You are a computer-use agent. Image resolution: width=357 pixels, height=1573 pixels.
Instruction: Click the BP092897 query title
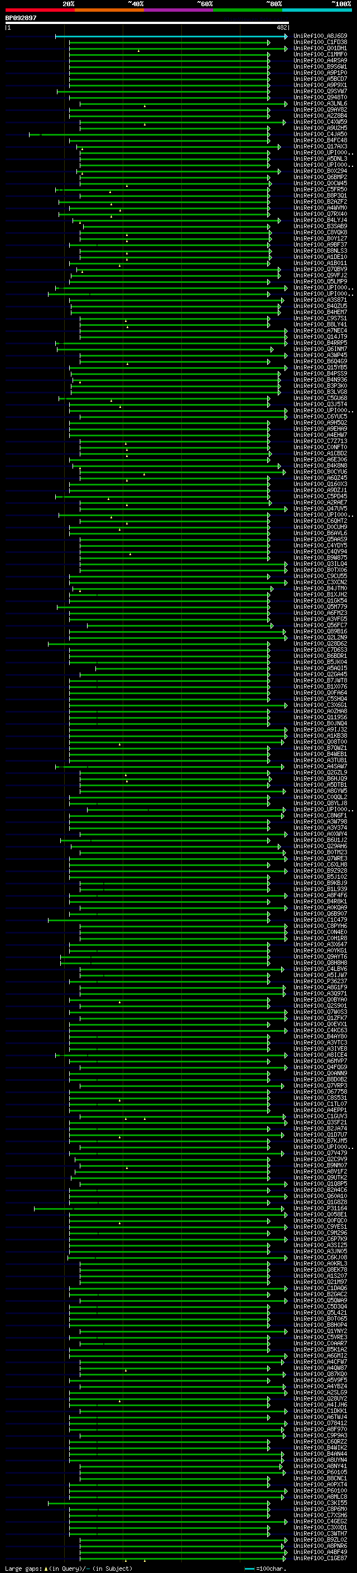[x=21, y=18]
